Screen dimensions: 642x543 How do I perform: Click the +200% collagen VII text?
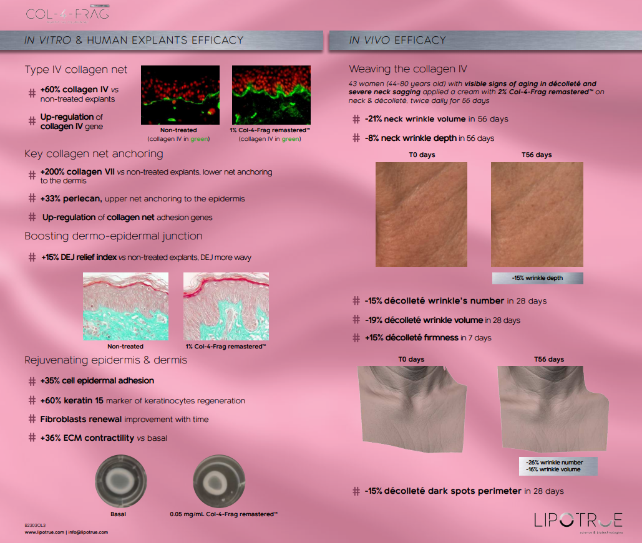(156, 176)
